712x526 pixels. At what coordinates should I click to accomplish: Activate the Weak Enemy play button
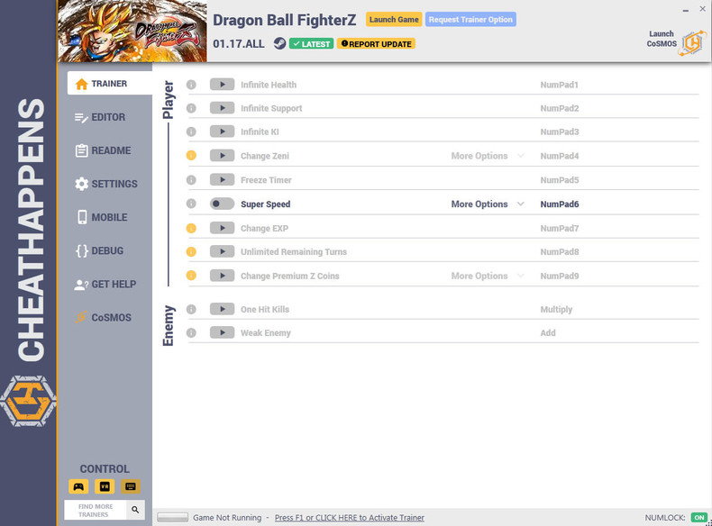(x=222, y=332)
